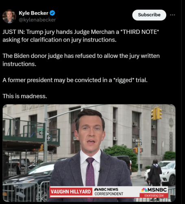Click the NBC NEWS CORRESPONDENT label
The height and width of the screenshot is (204, 185).
(109, 192)
